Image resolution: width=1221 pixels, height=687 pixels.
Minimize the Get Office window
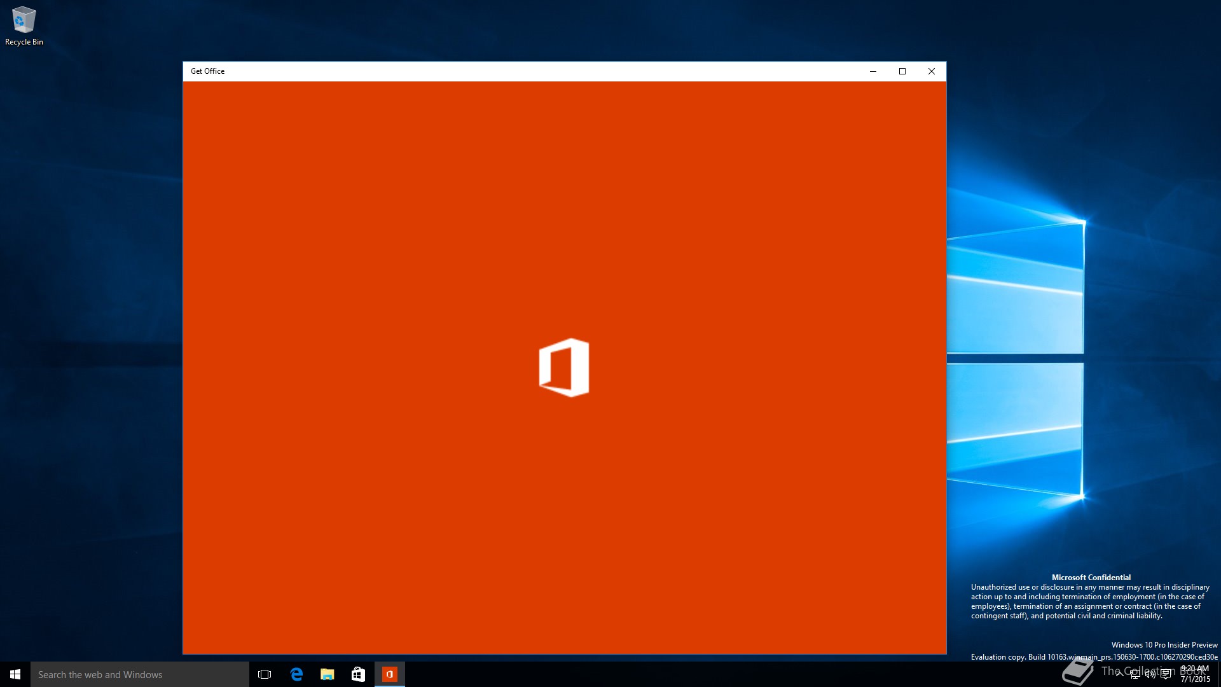[873, 71]
